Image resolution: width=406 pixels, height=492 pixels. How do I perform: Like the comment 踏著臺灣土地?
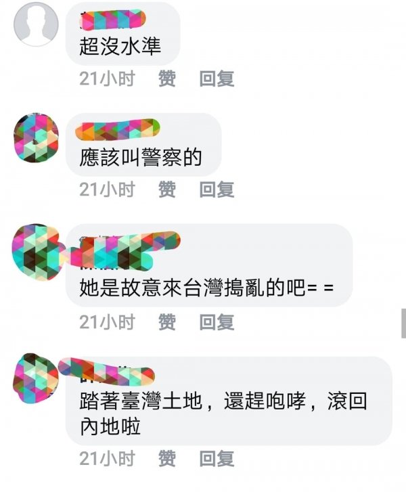point(167,458)
